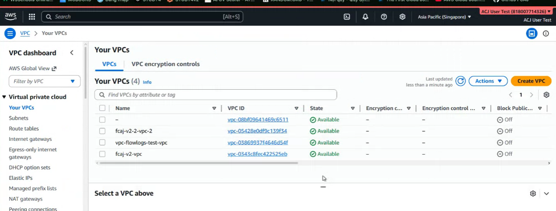Open Egress-only internet gateways in the sidebar
Image resolution: width=556 pixels, height=211 pixels.
click(32, 153)
